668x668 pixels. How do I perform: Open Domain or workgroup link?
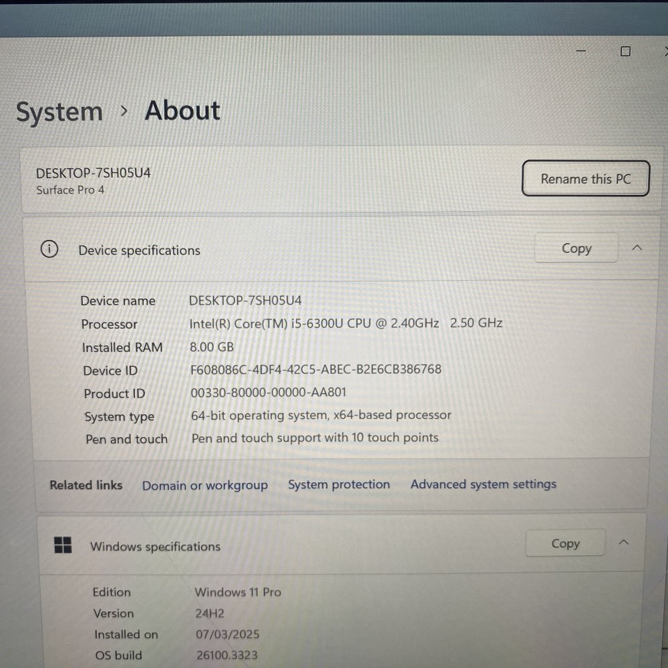pyautogui.click(x=205, y=485)
